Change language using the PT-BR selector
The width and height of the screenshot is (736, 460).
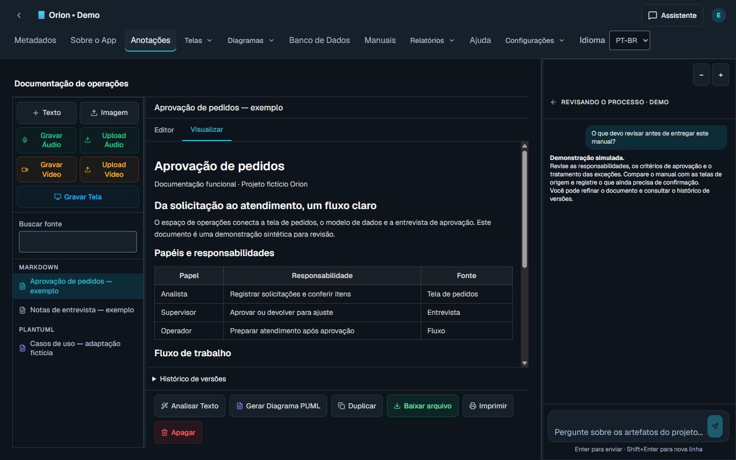point(630,40)
